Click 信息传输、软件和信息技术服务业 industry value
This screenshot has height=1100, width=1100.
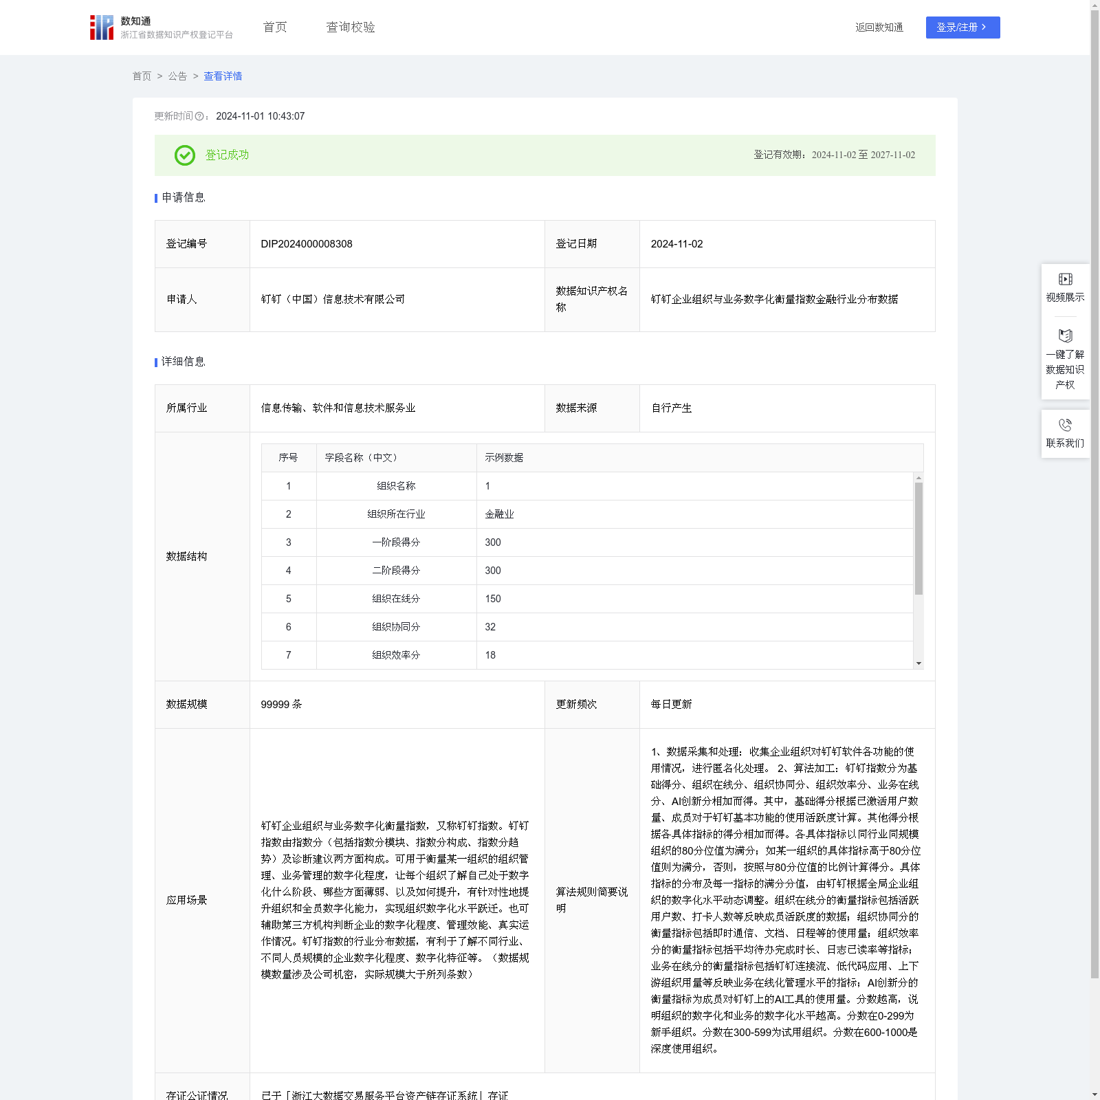pos(338,408)
